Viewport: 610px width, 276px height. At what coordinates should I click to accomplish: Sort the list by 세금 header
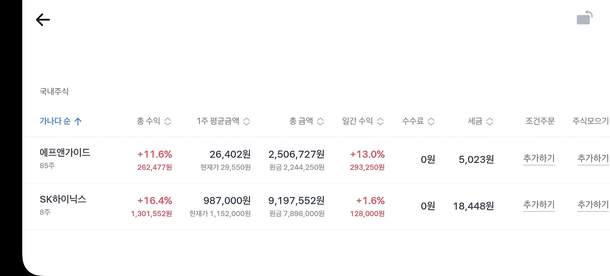point(475,121)
